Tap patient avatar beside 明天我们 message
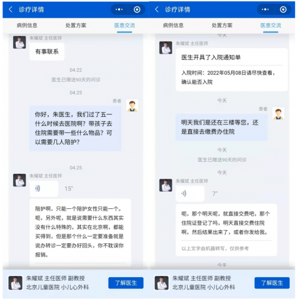This screenshot has width=297, height=299. [279, 113]
